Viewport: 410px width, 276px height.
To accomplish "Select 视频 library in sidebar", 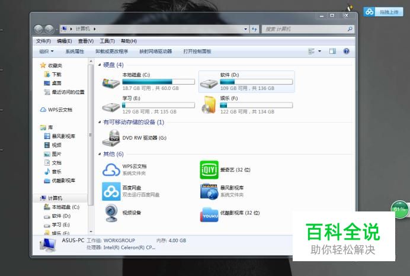I will coord(53,145).
